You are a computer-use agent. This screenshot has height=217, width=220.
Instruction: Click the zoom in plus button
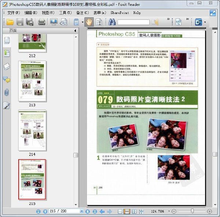coord(209,211)
